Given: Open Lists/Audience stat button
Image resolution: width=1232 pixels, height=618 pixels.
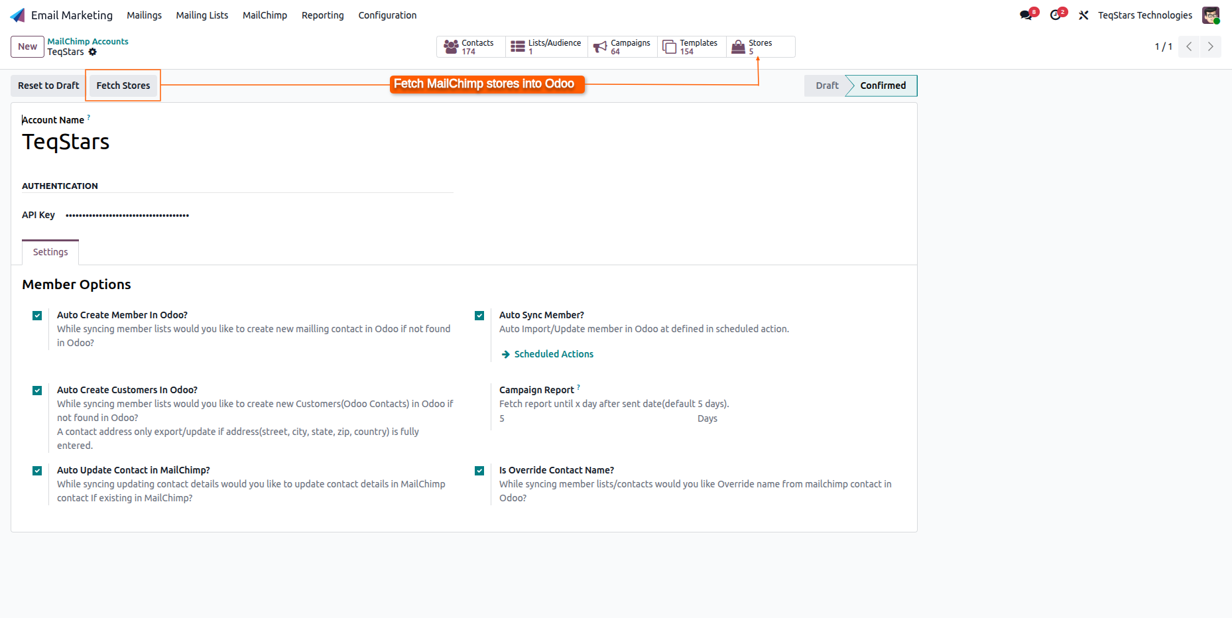Looking at the screenshot, I should point(546,47).
